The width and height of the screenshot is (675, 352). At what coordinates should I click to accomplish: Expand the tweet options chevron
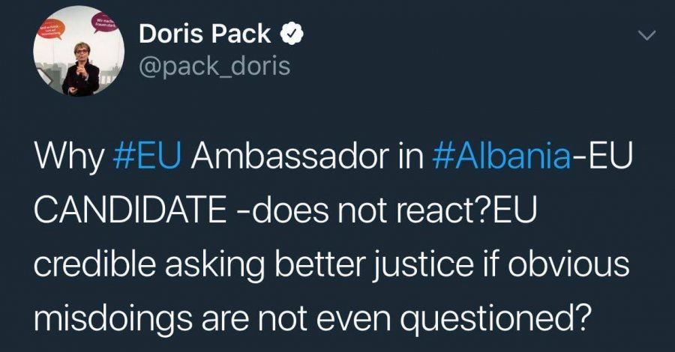coord(646,36)
